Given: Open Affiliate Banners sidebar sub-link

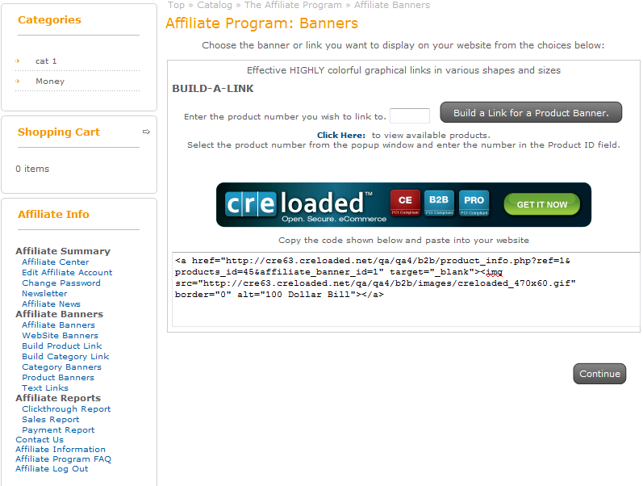Looking at the screenshot, I should (x=59, y=325).
